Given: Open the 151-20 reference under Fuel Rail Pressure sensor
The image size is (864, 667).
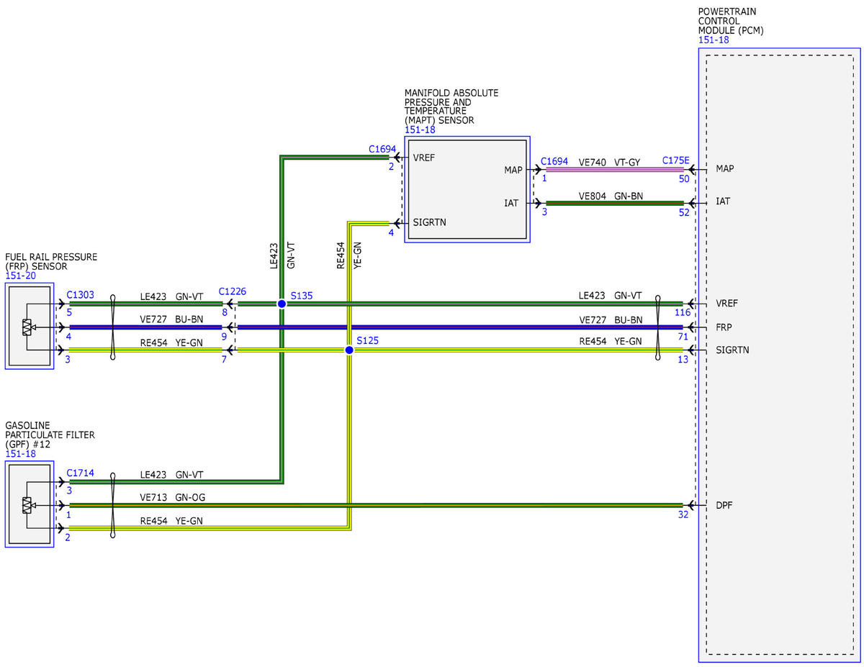Looking at the screenshot, I should coord(20,276).
